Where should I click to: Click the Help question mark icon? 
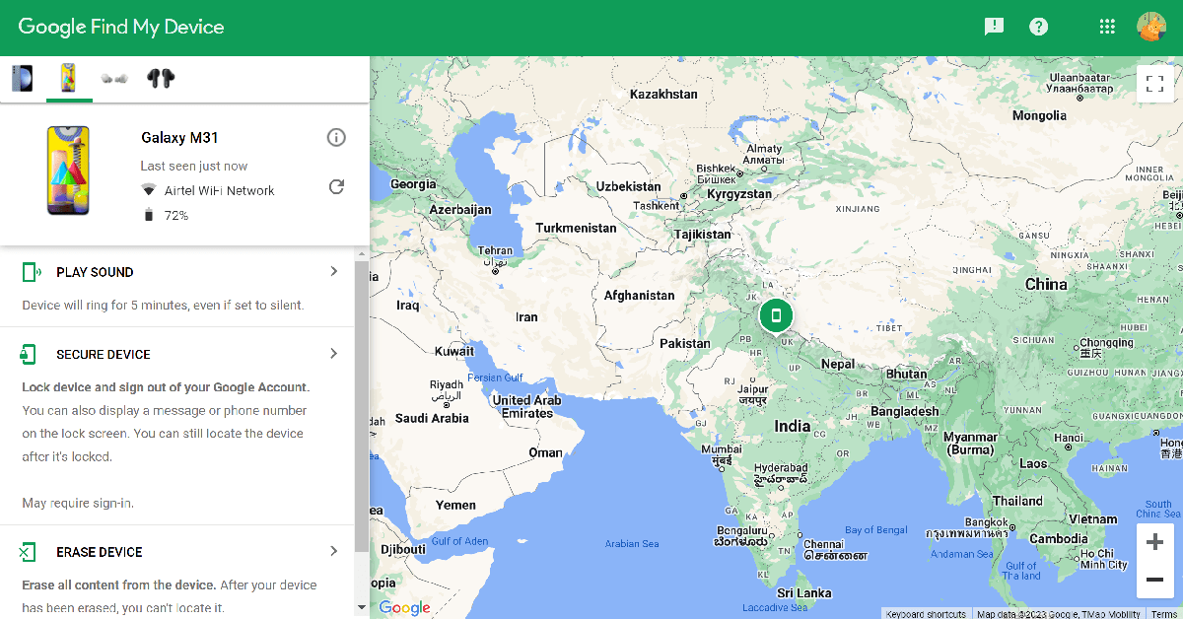point(1039,26)
